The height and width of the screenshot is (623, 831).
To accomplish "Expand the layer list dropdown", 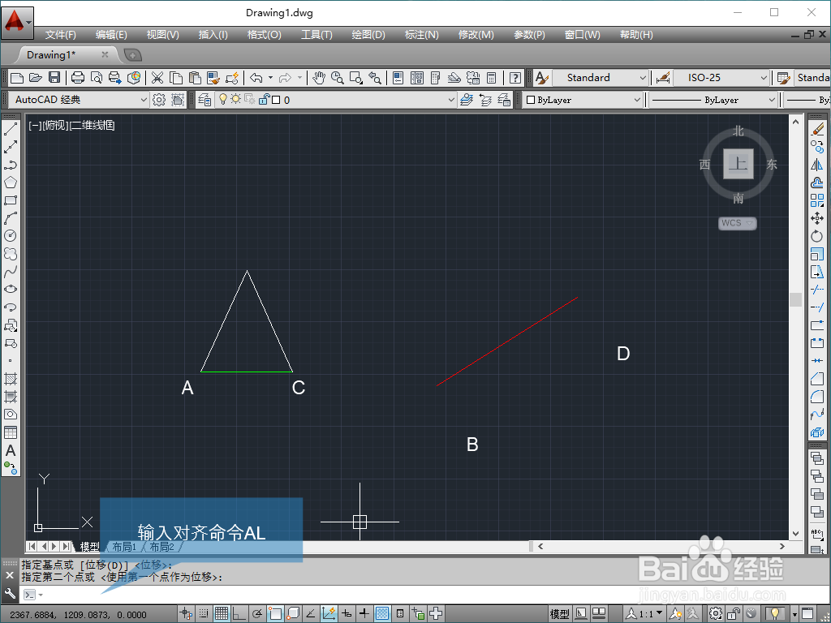I will [x=451, y=100].
